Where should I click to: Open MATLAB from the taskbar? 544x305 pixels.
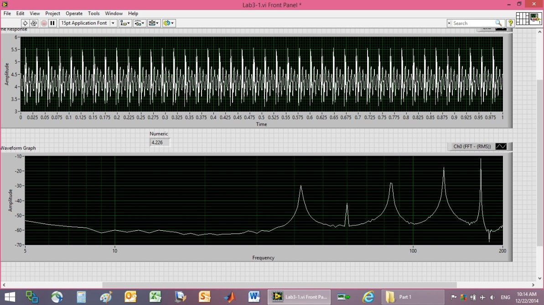(x=229, y=297)
